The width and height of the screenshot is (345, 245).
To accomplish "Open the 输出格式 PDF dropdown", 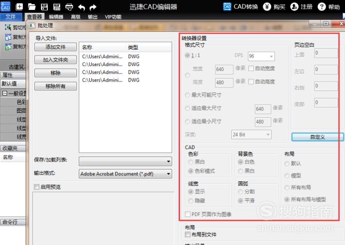I will pos(126,174).
